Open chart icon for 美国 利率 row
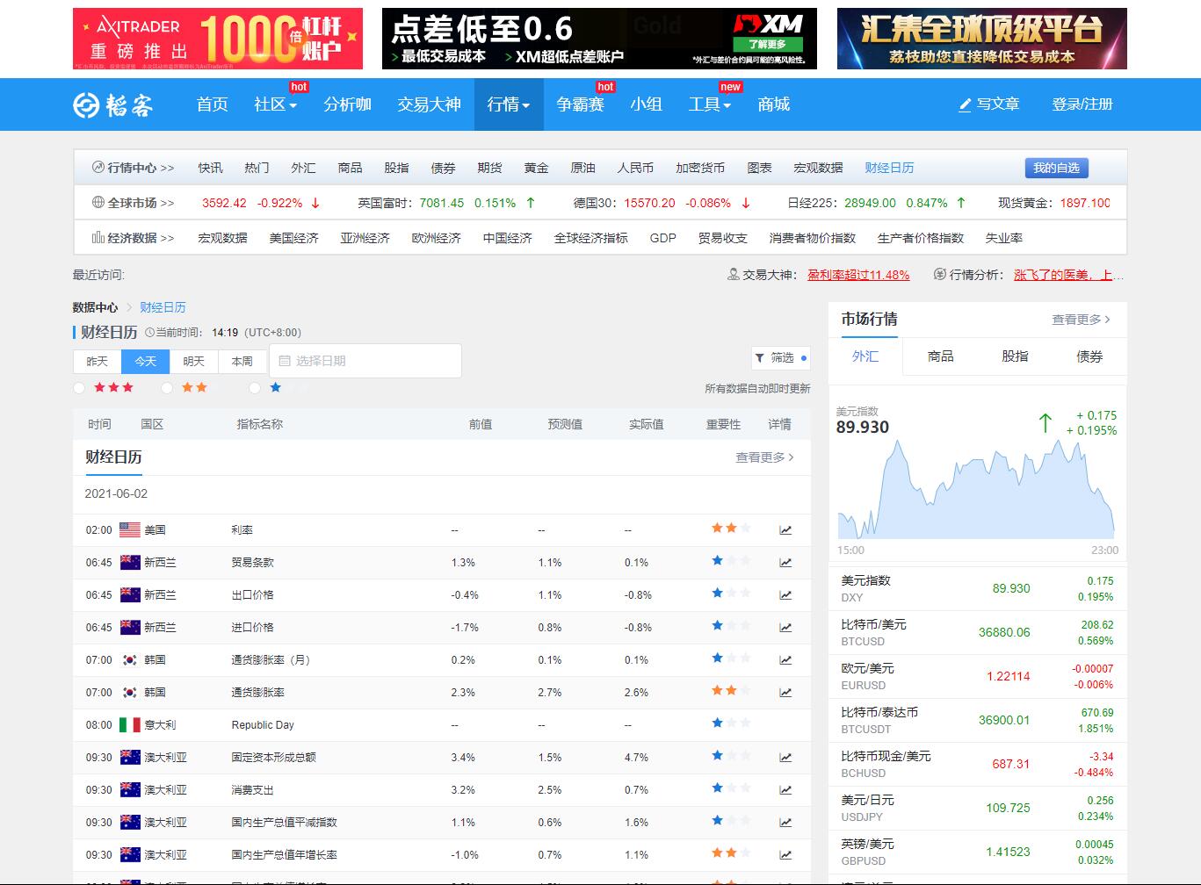Image resolution: width=1201 pixels, height=885 pixels. [785, 530]
